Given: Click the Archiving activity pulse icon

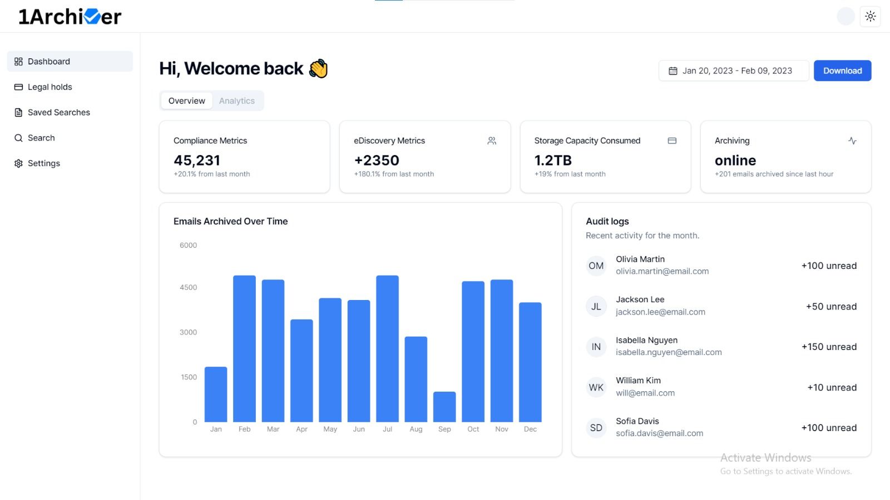Looking at the screenshot, I should pos(852,141).
